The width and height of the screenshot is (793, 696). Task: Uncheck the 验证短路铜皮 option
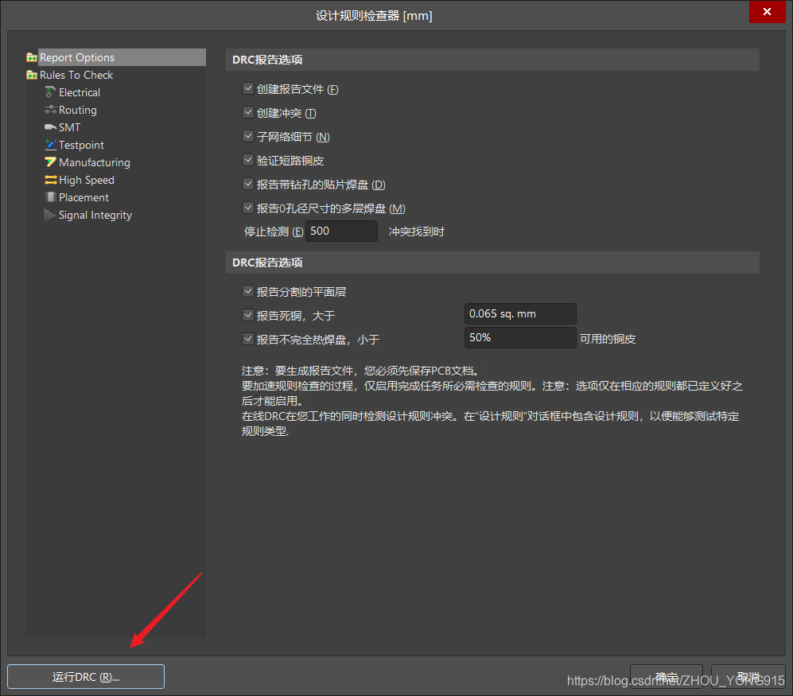247,161
